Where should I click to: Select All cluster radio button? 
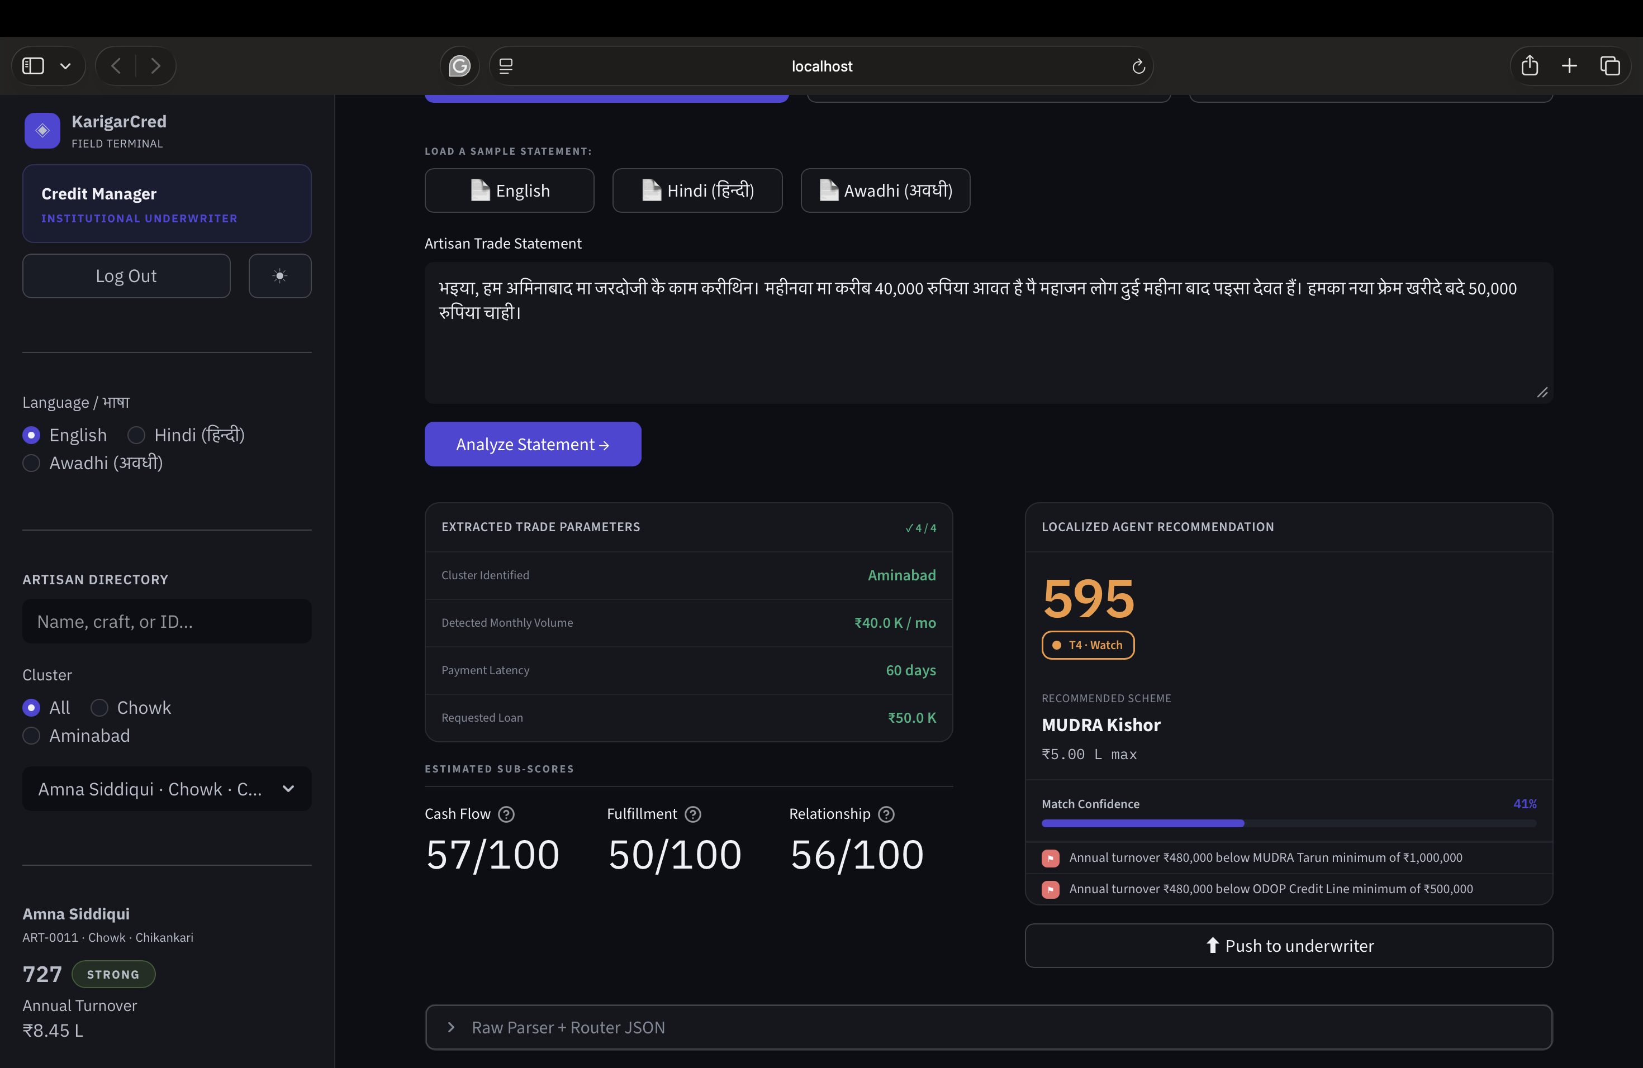click(x=31, y=708)
